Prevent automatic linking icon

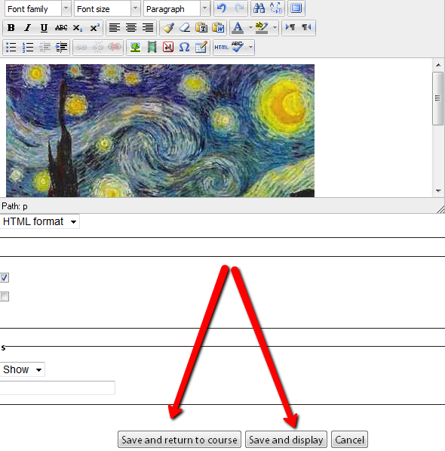pos(115,48)
